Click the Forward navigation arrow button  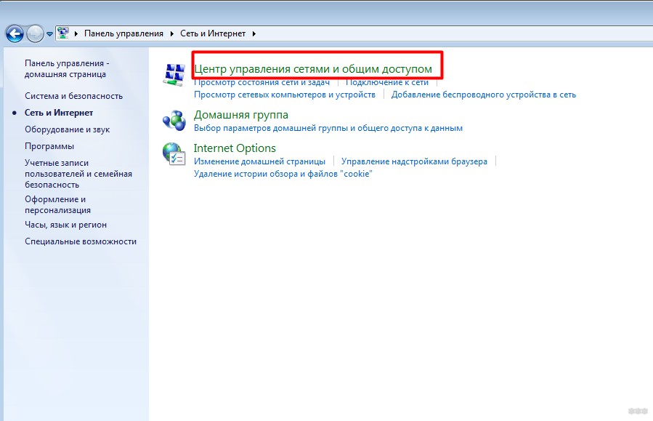tap(35, 33)
